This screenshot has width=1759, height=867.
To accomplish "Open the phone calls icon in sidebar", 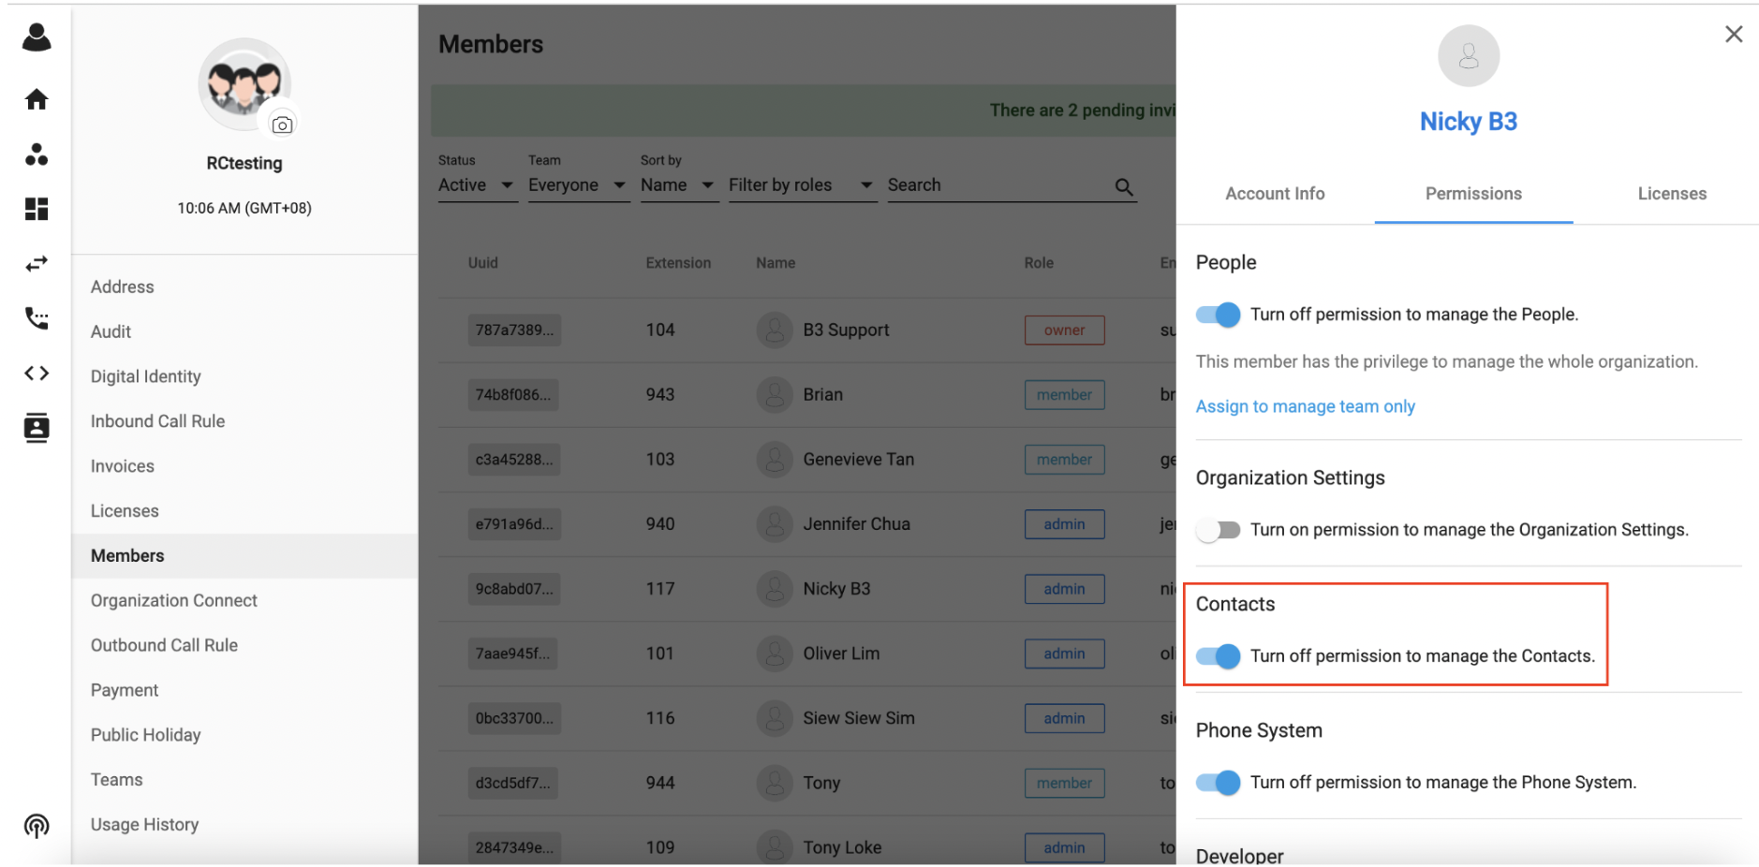I will (37, 318).
